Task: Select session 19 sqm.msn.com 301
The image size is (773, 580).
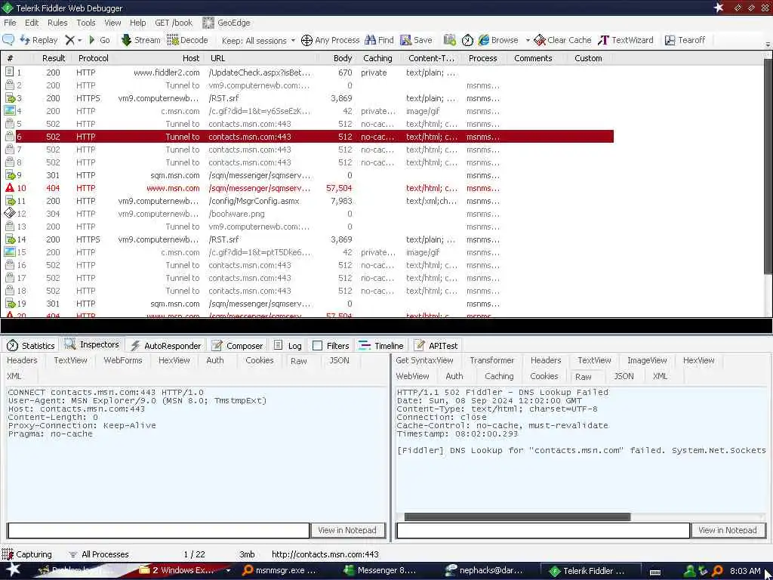Action: 307,304
